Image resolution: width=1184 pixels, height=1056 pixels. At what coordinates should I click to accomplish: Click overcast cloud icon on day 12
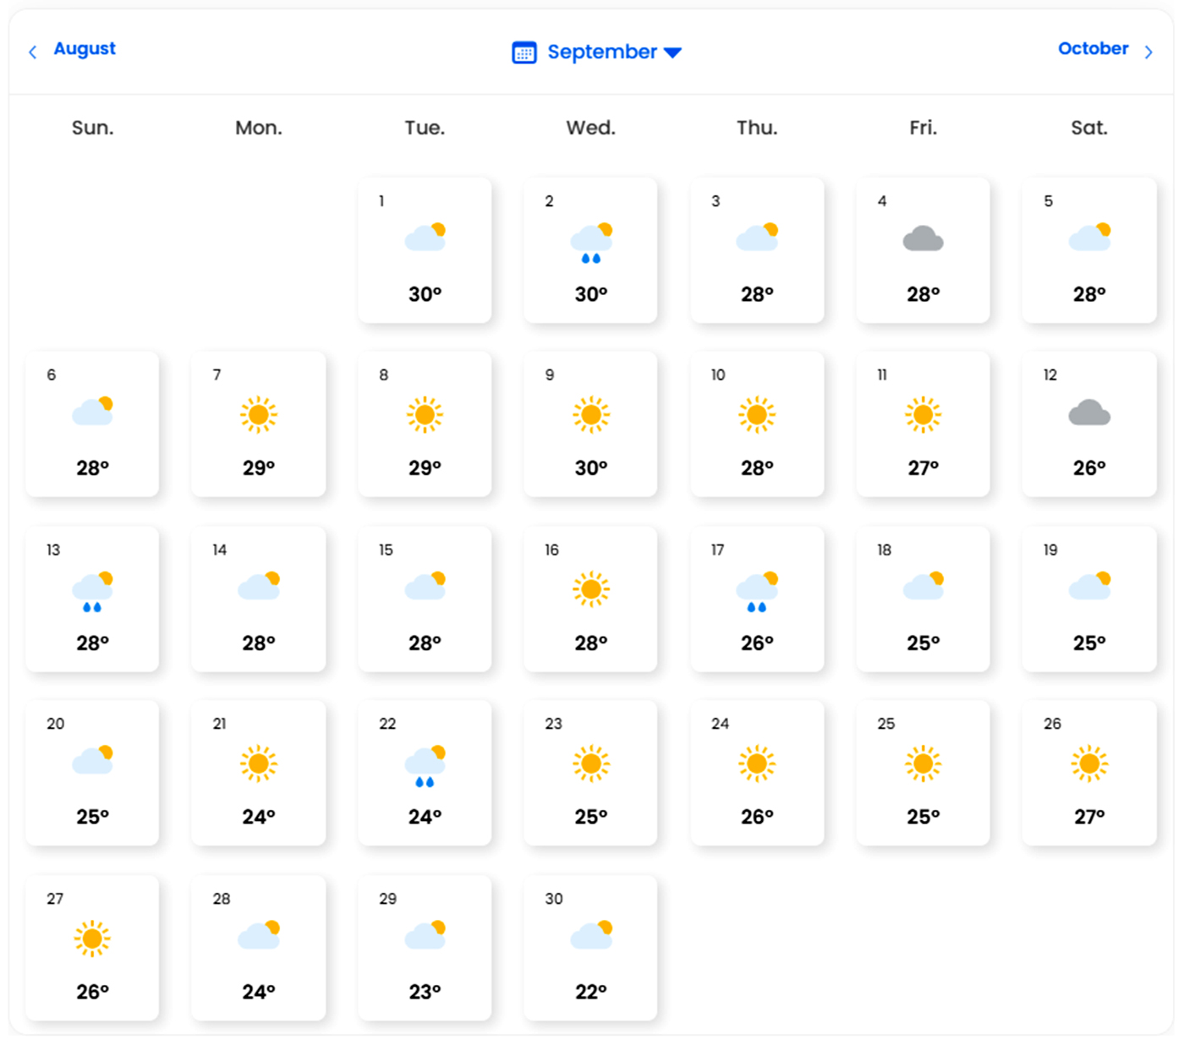tap(1089, 413)
